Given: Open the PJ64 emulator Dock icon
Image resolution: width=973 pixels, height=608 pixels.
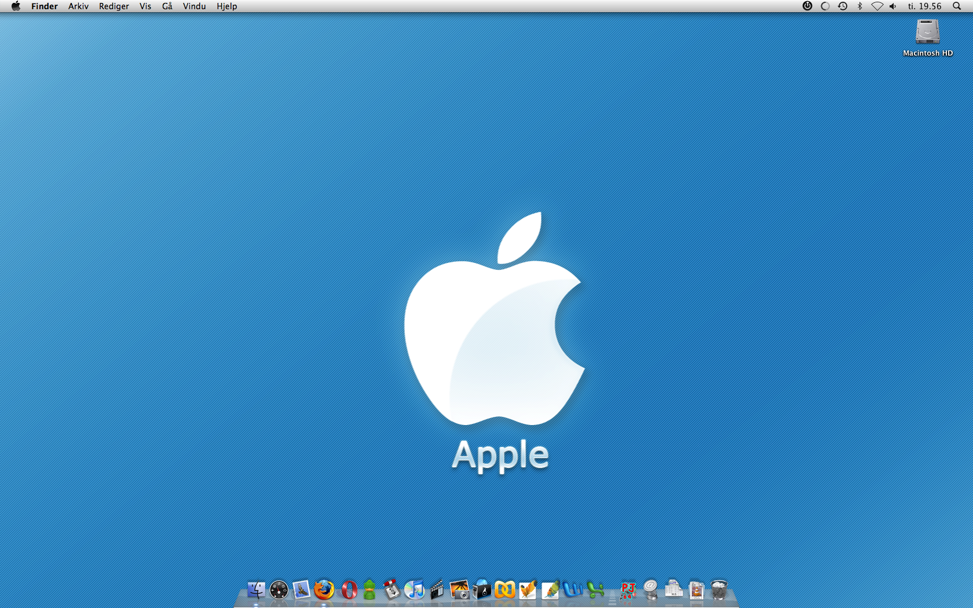Looking at the screenshot, I should click(628, 591).
